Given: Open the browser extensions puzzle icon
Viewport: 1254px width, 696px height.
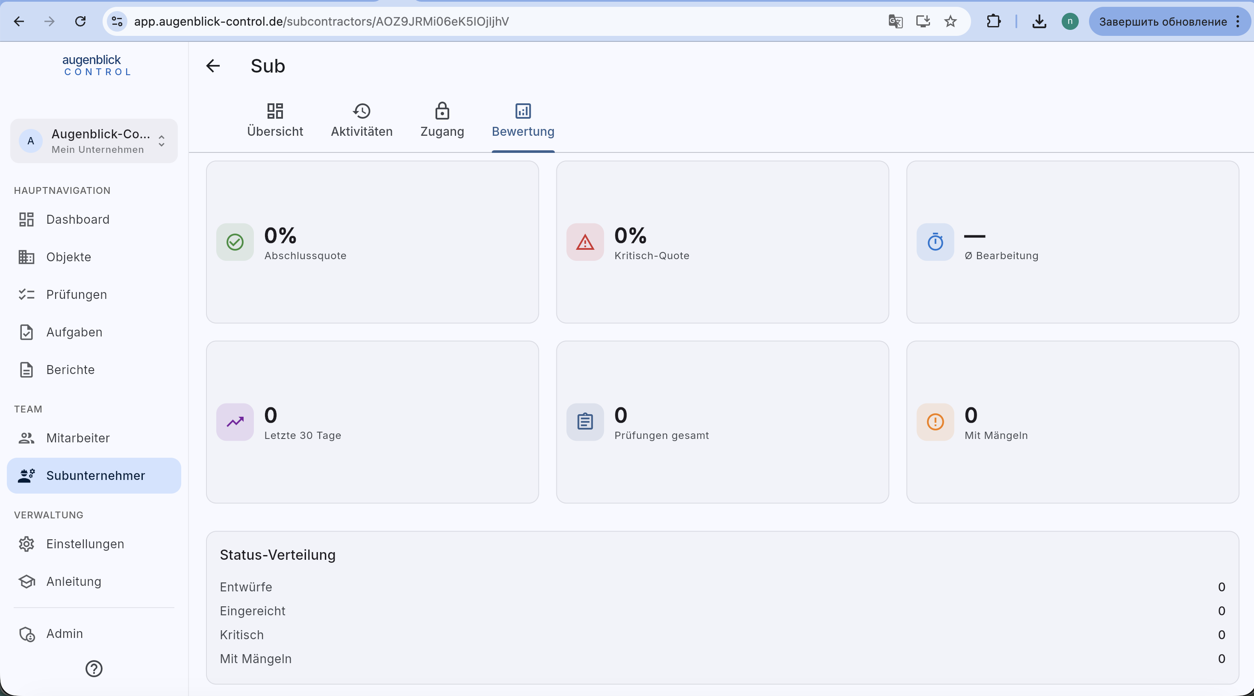Looking at the screenshot, I should pos(994,21).
